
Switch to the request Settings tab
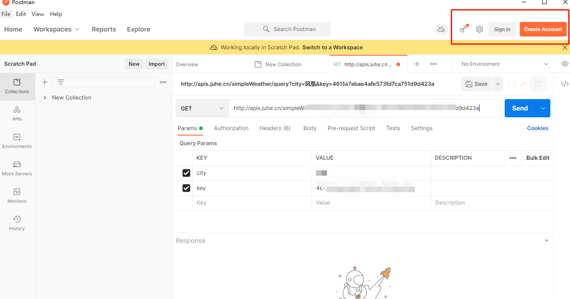point(422,128)
